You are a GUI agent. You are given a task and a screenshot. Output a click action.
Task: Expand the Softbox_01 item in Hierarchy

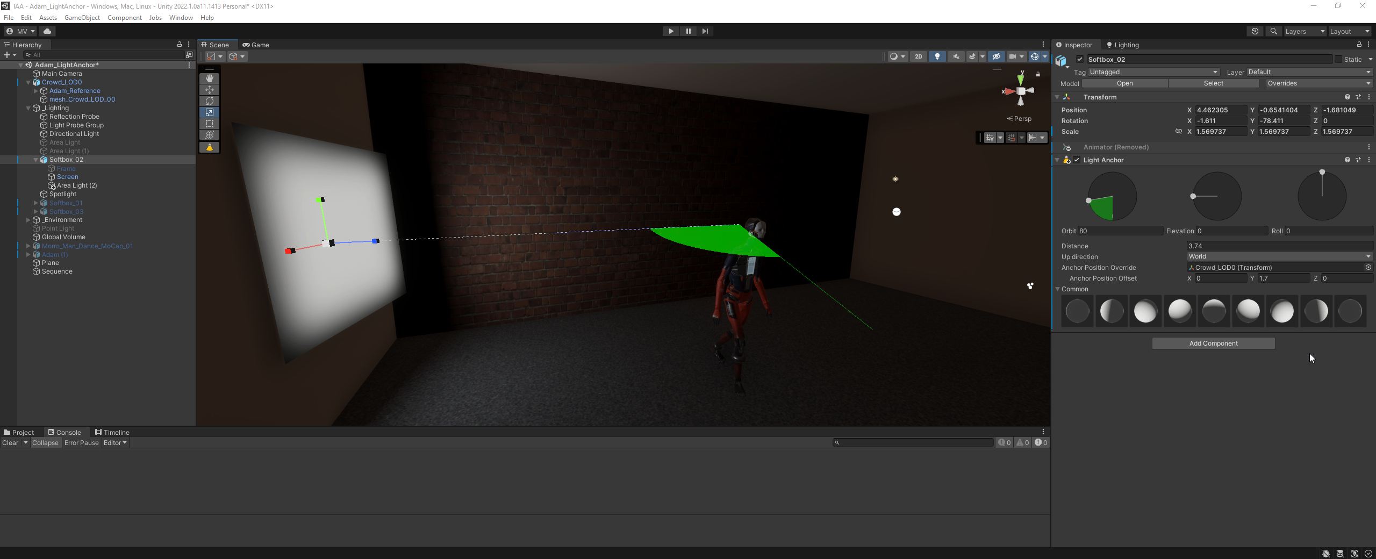pos(35,203)
